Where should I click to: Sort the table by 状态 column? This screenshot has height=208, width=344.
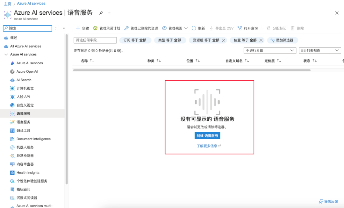pyautogui.click(x=310, y=61)
